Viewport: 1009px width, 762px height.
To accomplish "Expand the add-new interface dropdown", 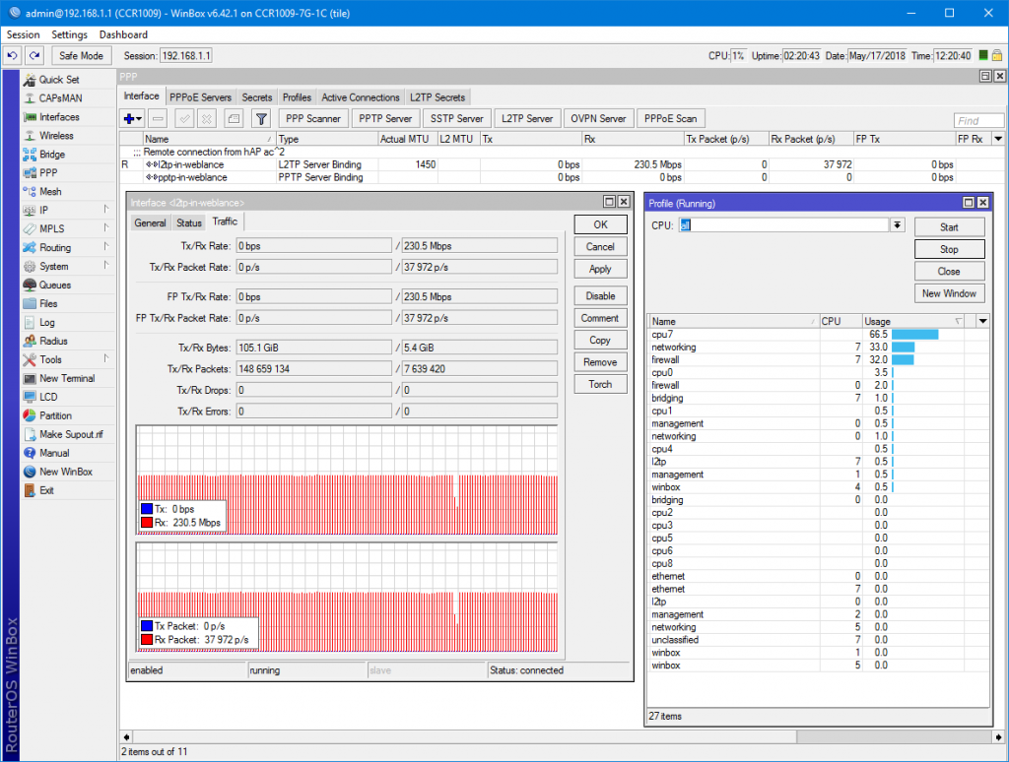I will click(x=138, y=118).
